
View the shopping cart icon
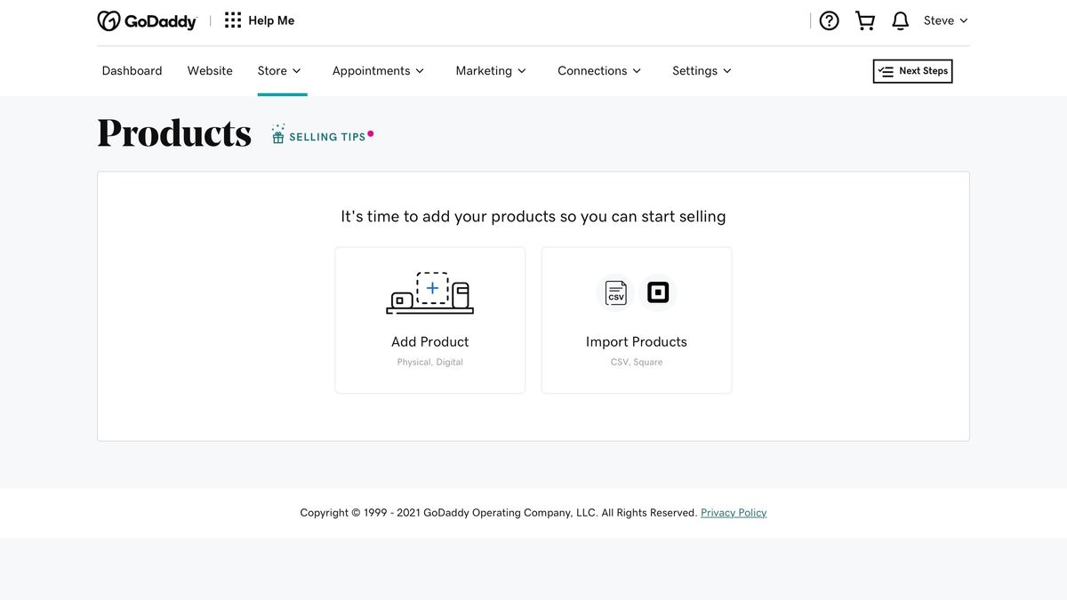(864, 20)
